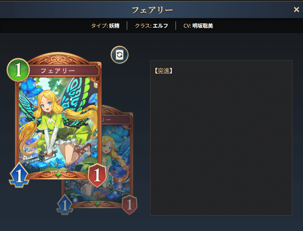Click the 突進 keyword link

click(163, 71)
